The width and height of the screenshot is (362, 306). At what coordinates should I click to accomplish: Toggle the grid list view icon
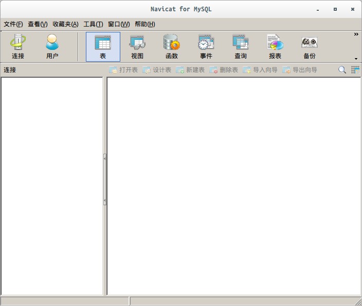(x=355, y=69)
